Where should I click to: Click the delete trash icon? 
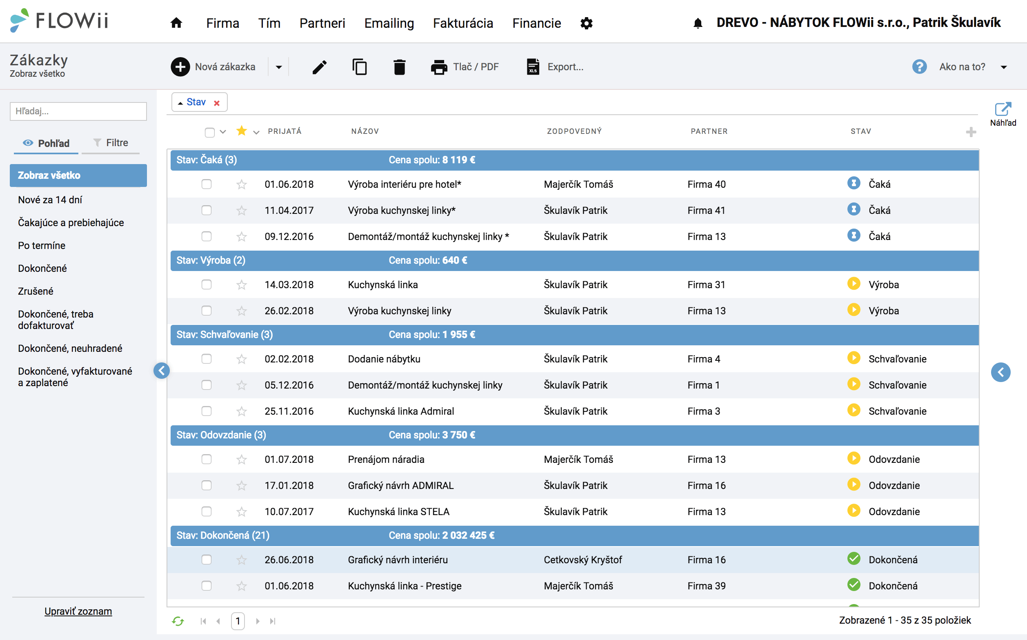399,67
